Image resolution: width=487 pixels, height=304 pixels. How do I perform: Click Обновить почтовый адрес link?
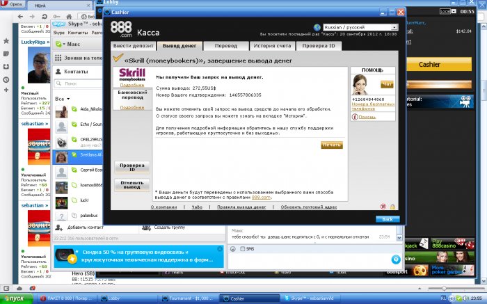coord(309,207)
